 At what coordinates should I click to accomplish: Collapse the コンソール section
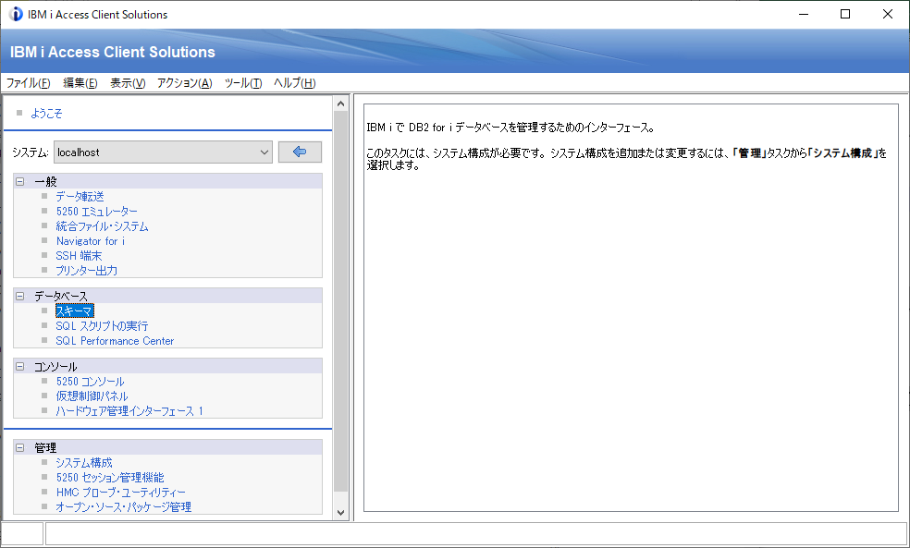[x=19, y=367]
